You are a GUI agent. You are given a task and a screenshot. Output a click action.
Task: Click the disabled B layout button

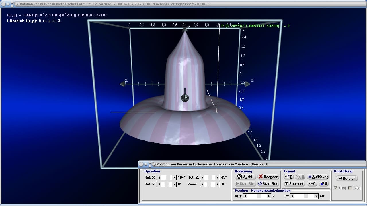point(300,177)
